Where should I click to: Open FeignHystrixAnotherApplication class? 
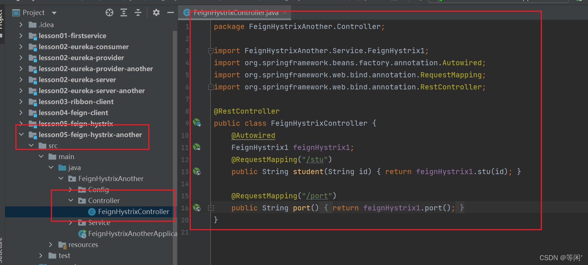tap(133, 233)
